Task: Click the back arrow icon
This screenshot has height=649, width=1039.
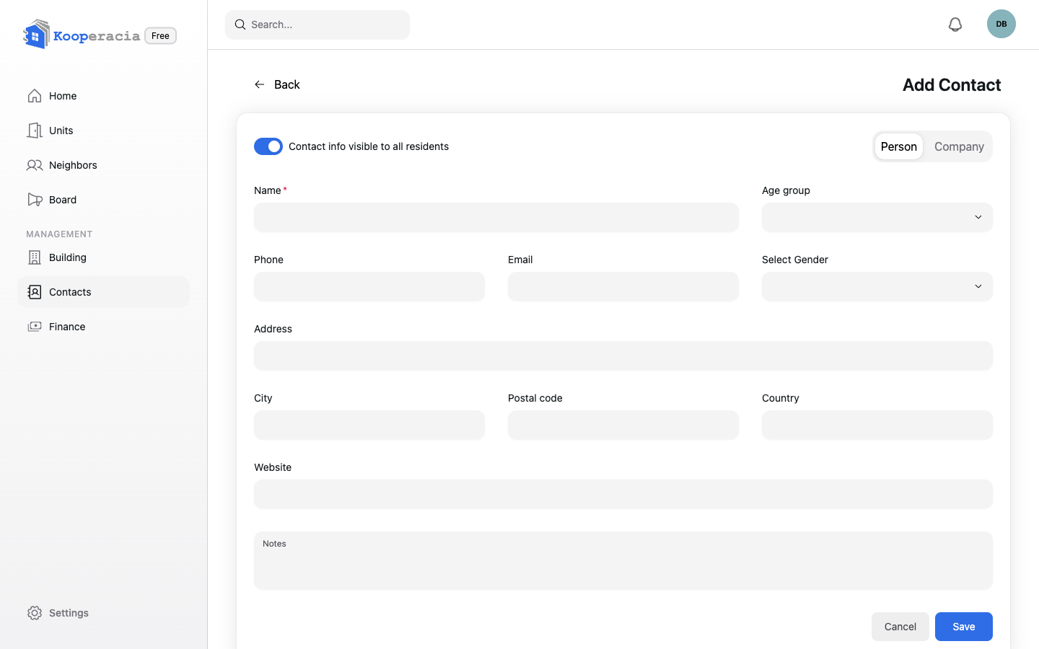Action: pos(260,84)
